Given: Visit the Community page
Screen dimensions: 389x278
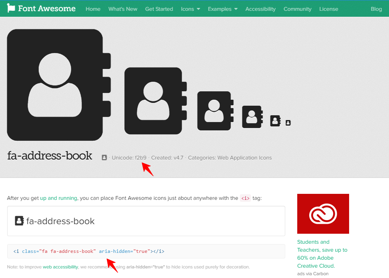Looking at the screenshot, I should [298, 9].
